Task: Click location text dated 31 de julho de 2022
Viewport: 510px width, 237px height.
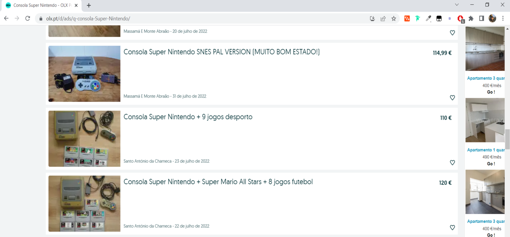Action: coord(165,96)
